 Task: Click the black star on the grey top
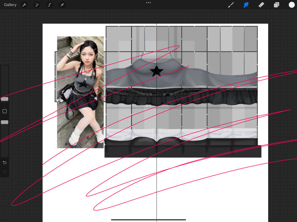tap(156, 71)
